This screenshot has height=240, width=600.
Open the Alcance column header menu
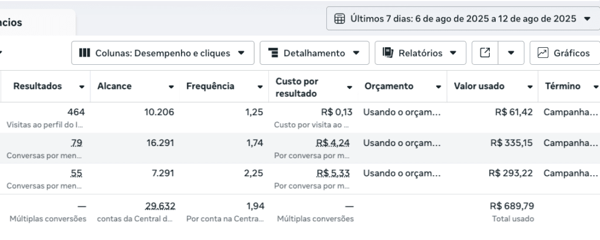coord(171,86)
